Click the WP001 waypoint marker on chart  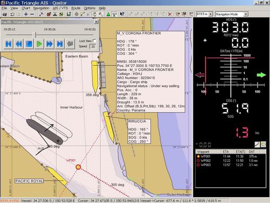(x=78, y=167)
